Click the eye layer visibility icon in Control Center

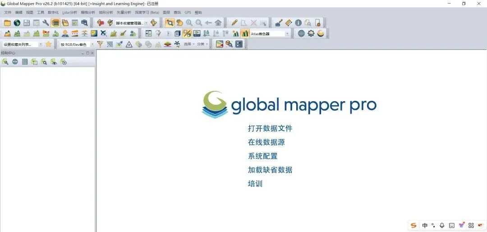[x=54, y=62]
